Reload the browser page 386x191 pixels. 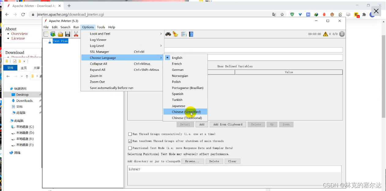point(23,14)
